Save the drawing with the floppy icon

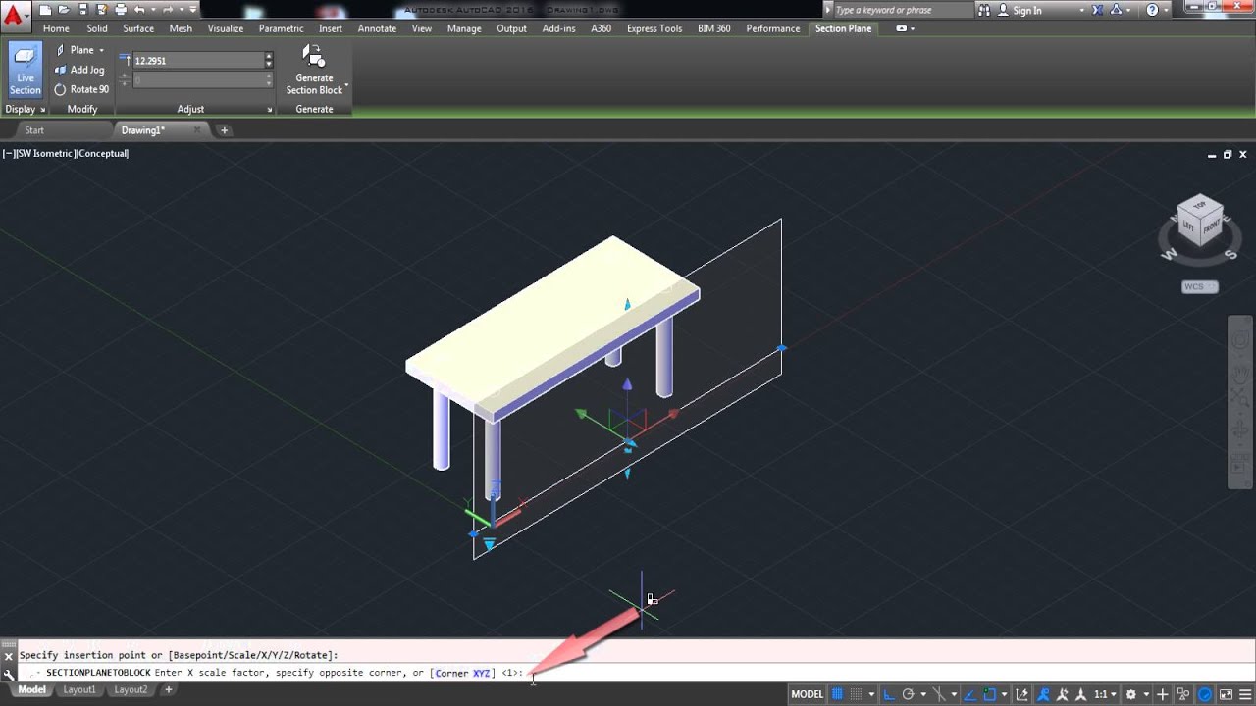pos(82,10)
